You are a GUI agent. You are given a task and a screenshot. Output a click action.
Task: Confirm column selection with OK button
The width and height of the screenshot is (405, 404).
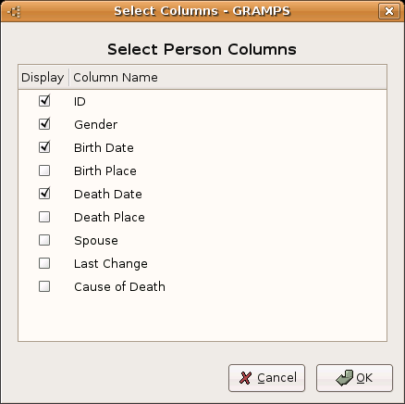click(x=354, y=378)
